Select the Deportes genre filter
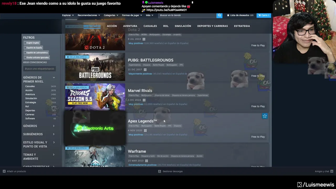 (x=30, y=111)
